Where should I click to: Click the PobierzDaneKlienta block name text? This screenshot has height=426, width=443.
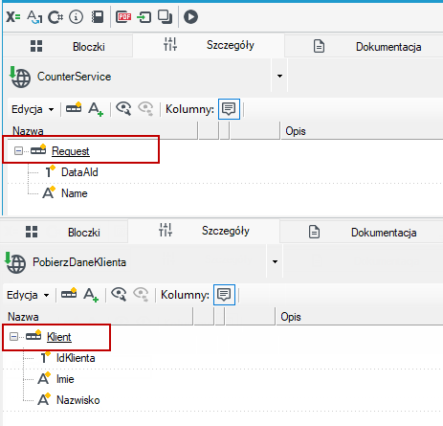[x=79, y=262]
